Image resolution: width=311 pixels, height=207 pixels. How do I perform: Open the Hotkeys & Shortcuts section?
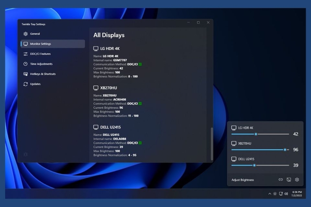pos(53,74)
